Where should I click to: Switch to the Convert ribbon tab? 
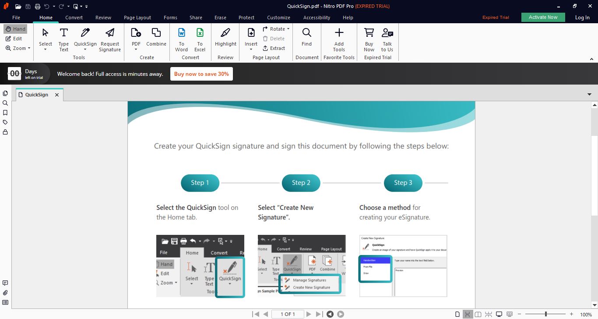pos(74,18)
